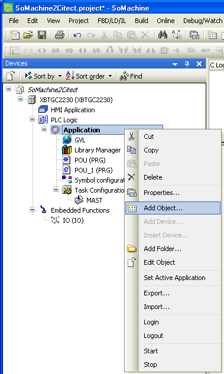Open the Project menu
The width and height of the screenshot is (224, 374).
79,21
